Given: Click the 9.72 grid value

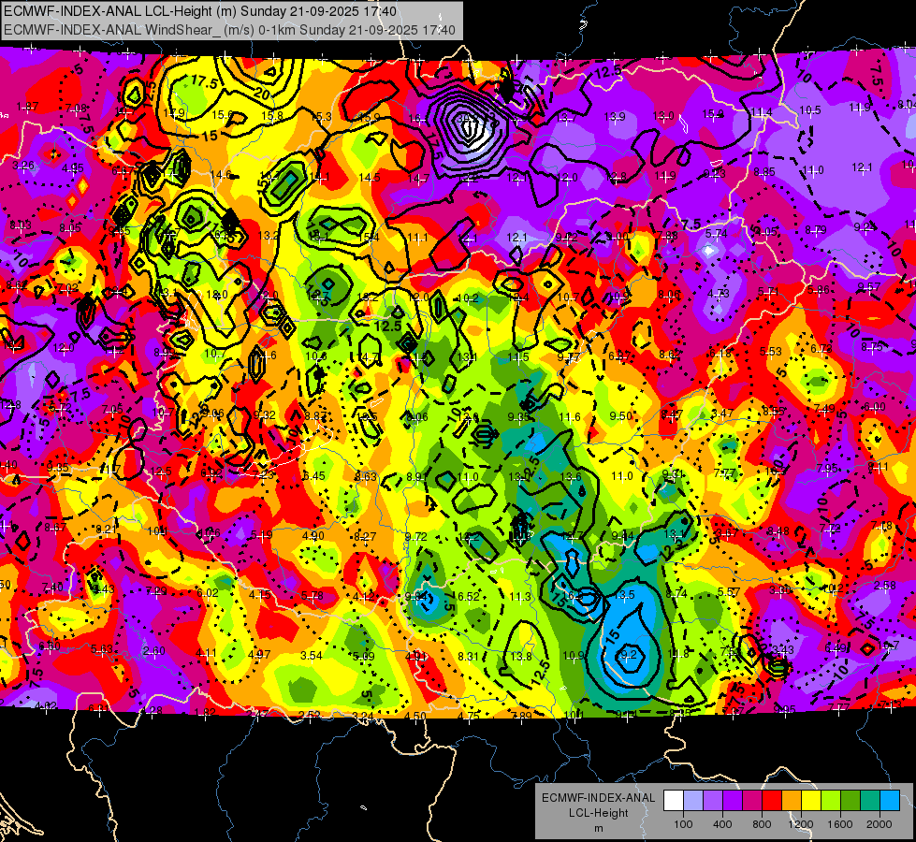Looking at the screenshot, I should coord(416,536).
